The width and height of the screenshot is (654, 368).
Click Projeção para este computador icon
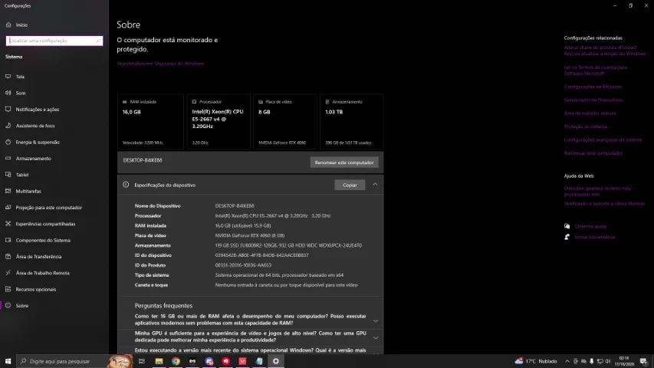pos(8,207)
